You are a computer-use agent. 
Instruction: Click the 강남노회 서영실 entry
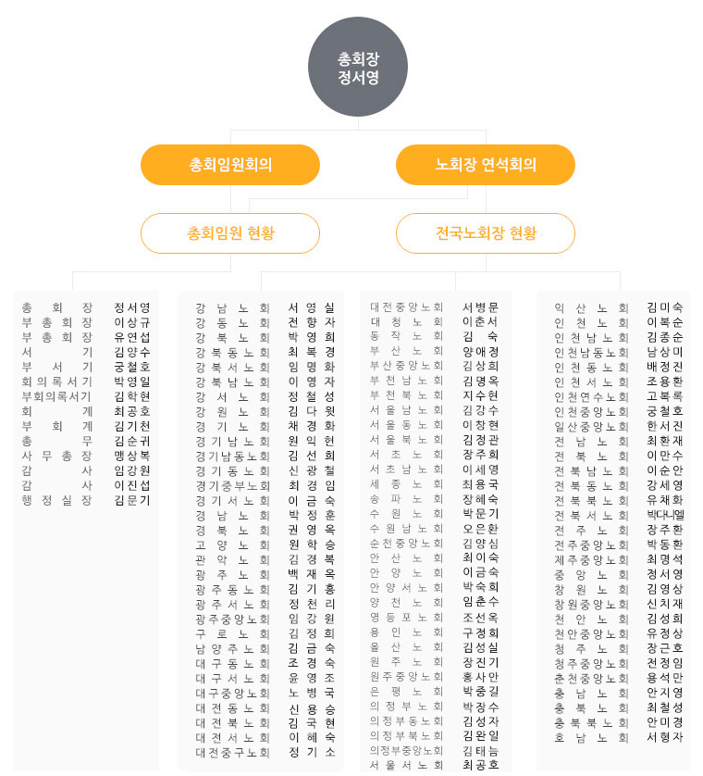coord(265,307)
